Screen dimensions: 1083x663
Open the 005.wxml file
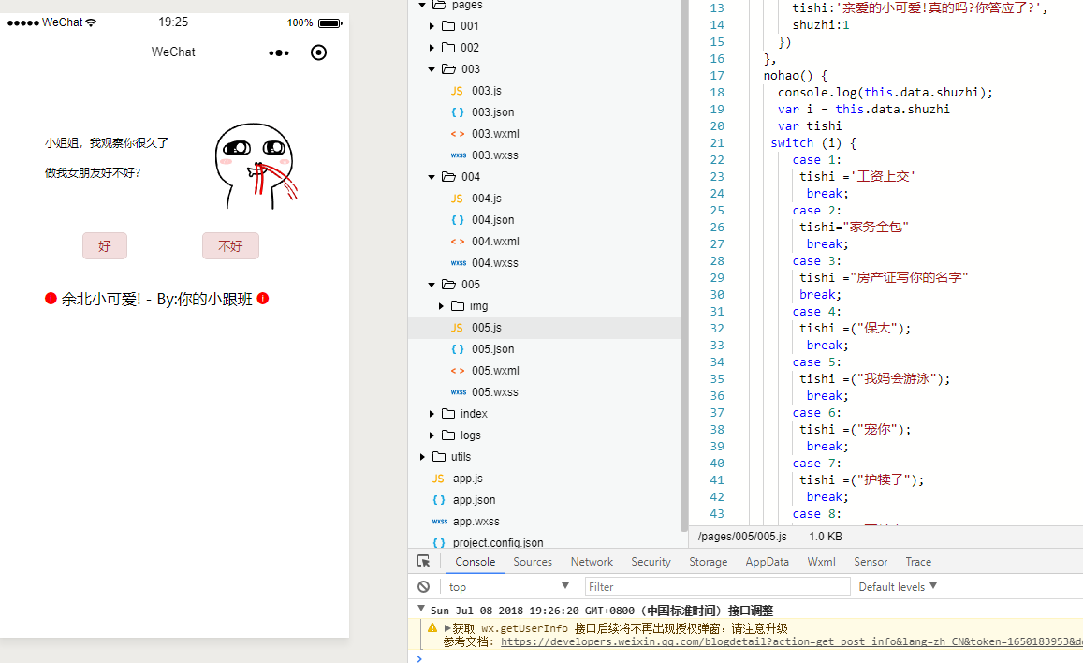[495, 370]
